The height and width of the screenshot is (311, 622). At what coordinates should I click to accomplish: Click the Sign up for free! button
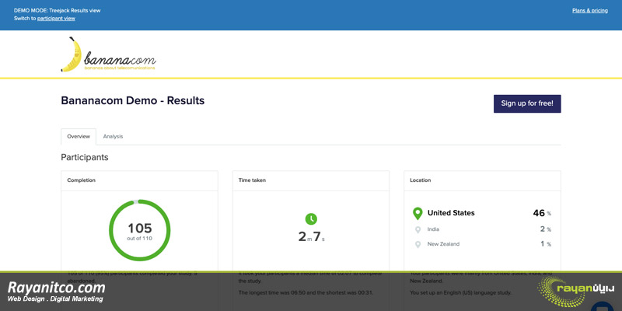pyautogui.click(x=527, y=103)
